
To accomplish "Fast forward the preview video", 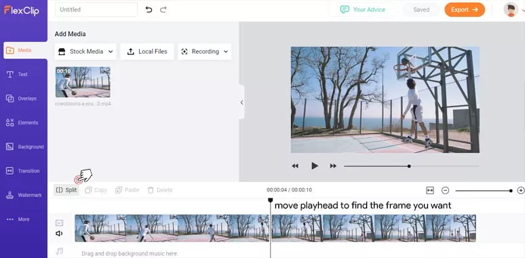I will (333, 166).
